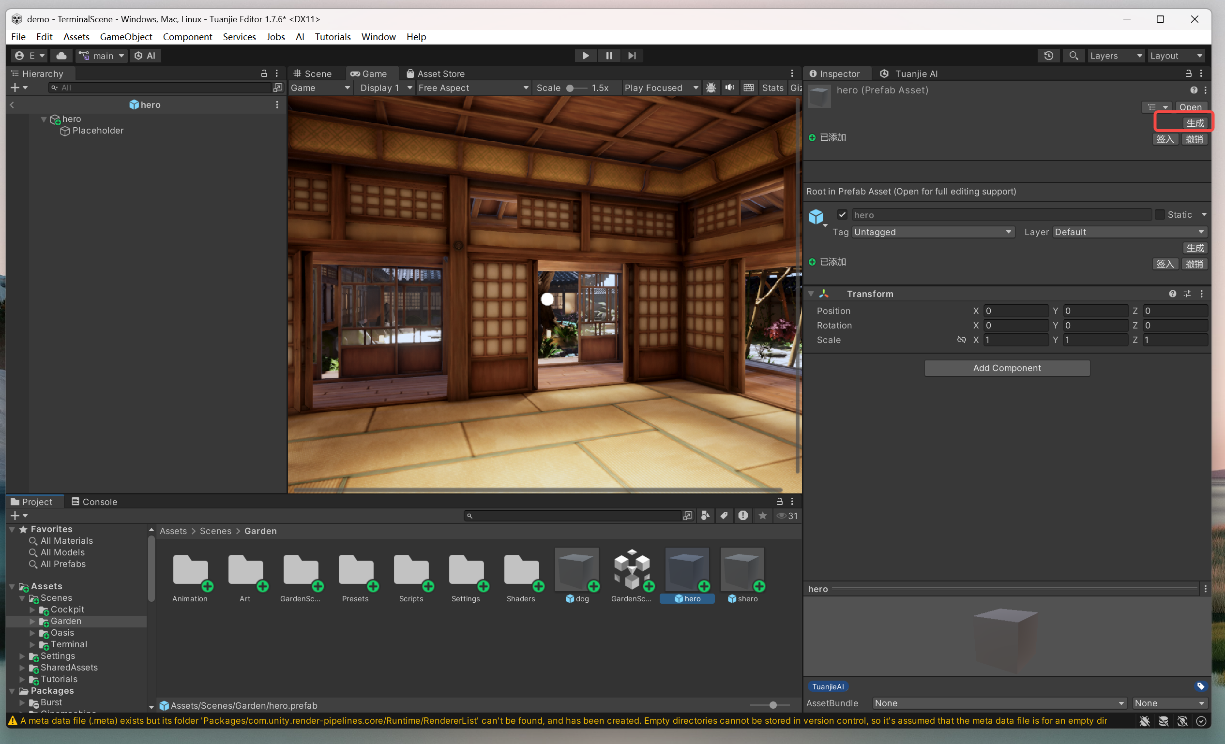Open the Transform presets icon
Screen dimensions: 1225x744
click(1187, 294)
